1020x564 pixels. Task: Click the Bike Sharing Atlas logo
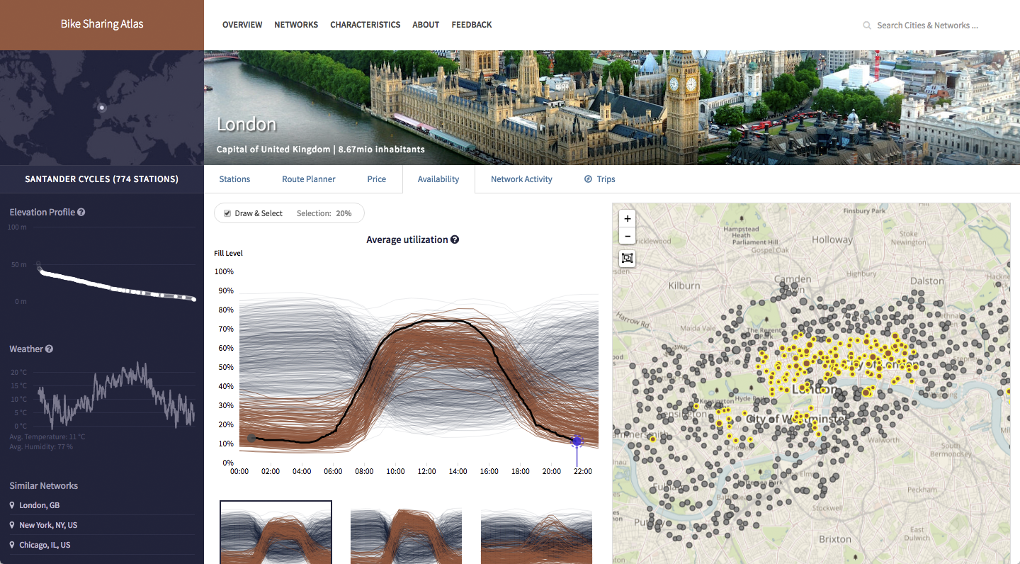click(x=102, y=24)
